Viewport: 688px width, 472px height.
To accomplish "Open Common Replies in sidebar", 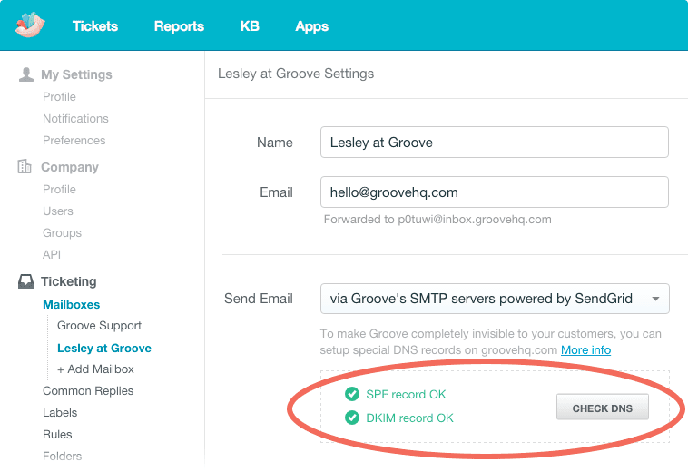I will pyautogui.click(x=88, y=391).
